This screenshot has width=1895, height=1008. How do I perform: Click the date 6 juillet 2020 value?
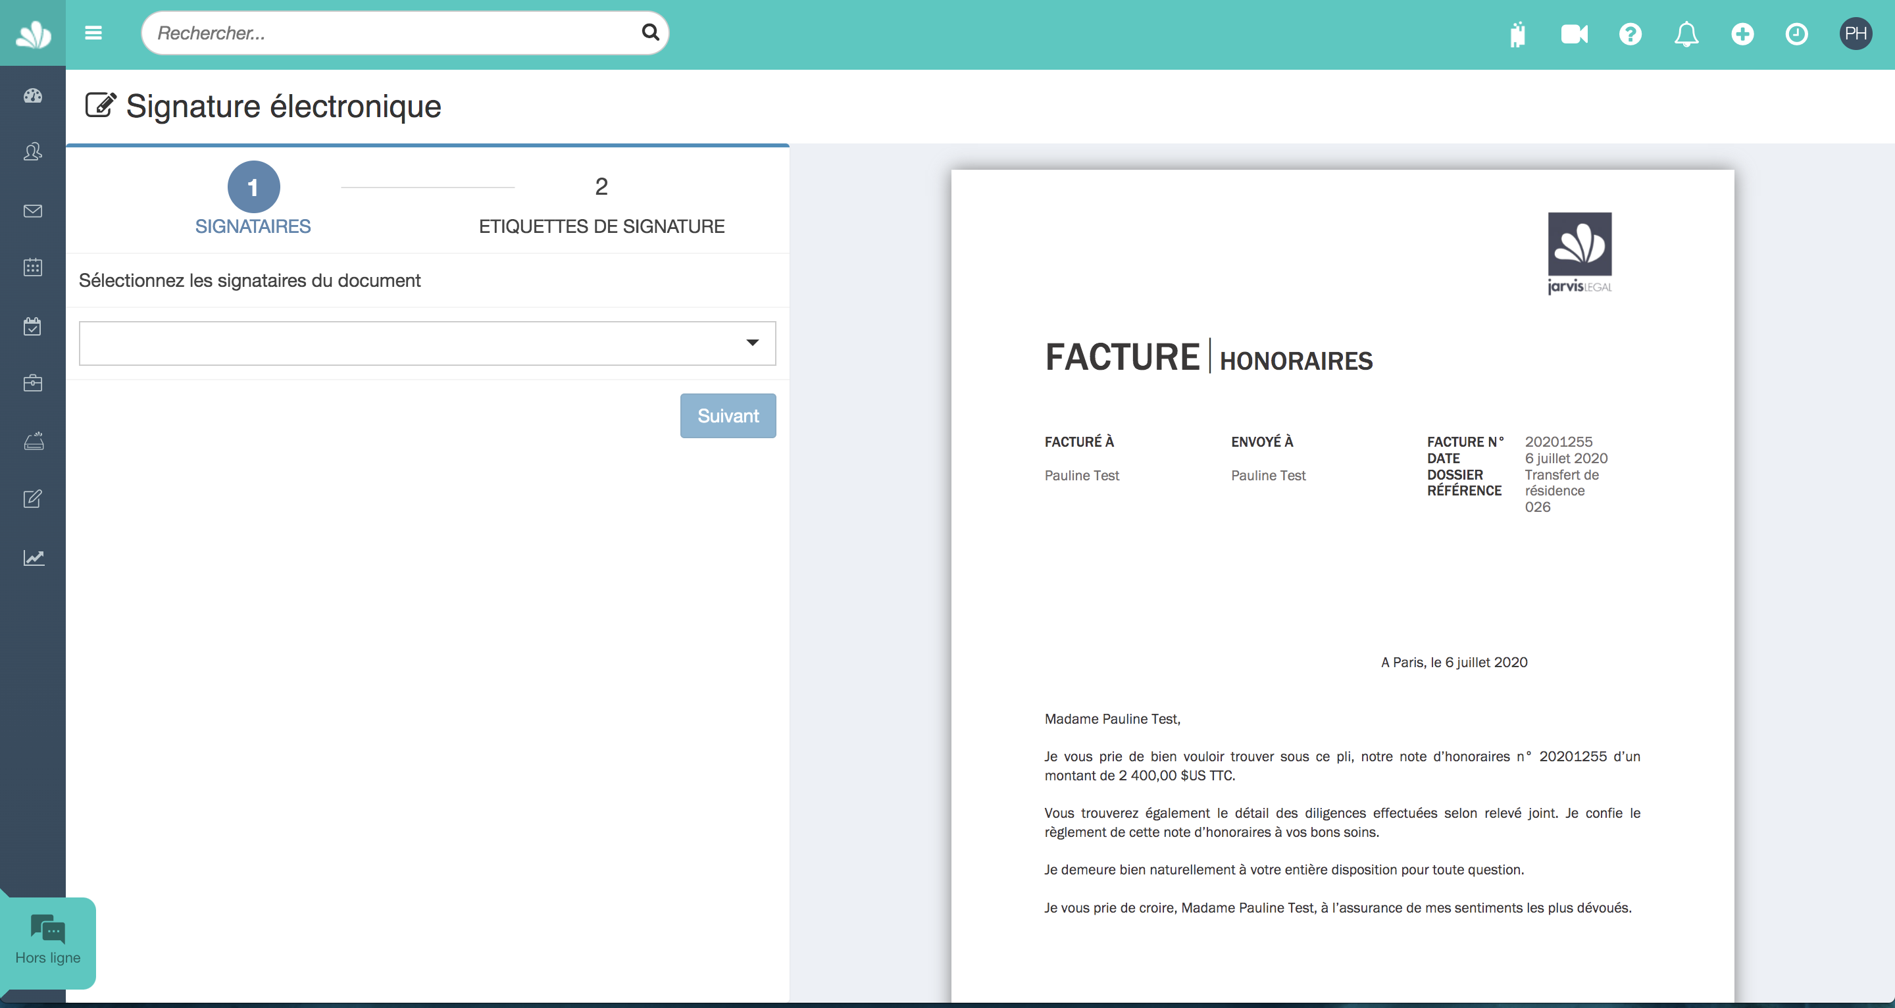[1566, 459]
